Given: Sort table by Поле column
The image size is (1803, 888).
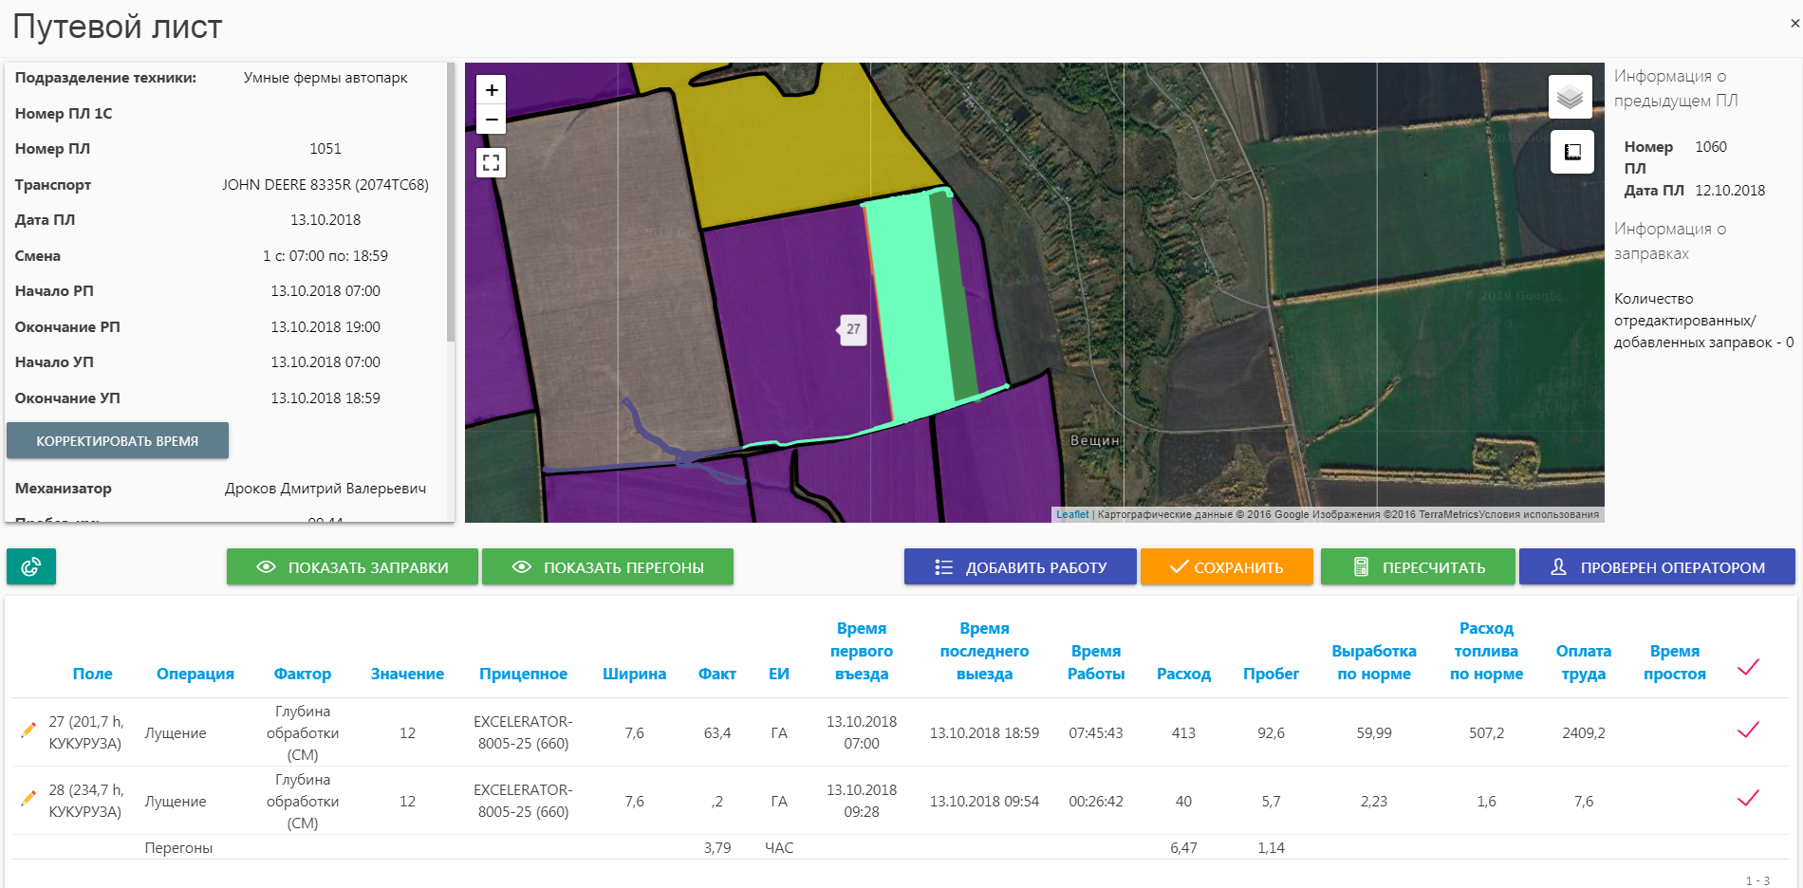Looking at the screenshot, I should (x=93, y=674).
